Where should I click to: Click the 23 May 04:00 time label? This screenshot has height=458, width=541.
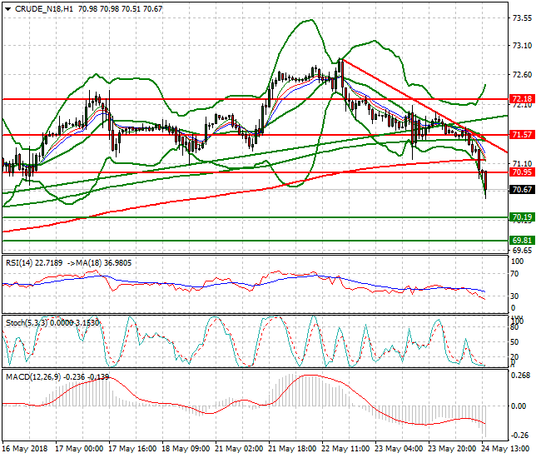click(x=399, y=449)
